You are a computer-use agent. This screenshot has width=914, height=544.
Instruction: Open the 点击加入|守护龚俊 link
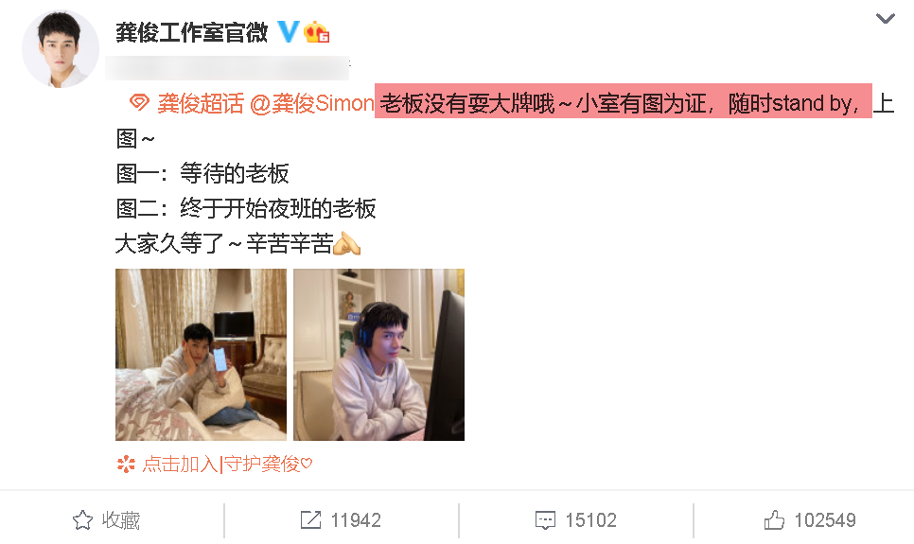pos(227,465)
